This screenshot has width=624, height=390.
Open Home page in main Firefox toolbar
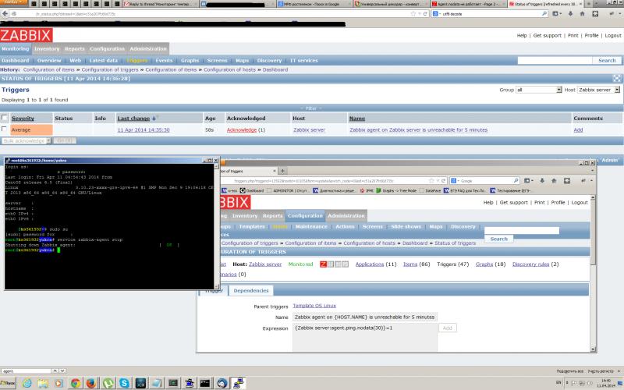pos(582,13)
